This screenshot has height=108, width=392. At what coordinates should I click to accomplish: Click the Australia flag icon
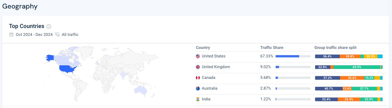(198, 88)
